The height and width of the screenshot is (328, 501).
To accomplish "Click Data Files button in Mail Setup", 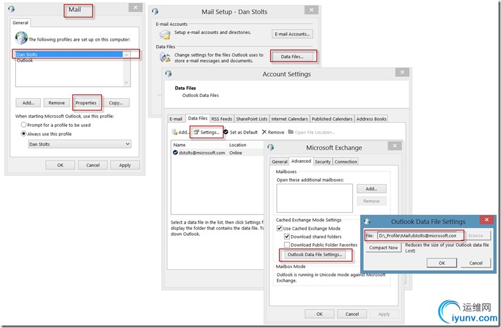I will tap(292, 57).
